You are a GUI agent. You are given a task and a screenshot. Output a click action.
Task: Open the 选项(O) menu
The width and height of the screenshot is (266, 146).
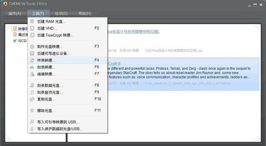point(61,14)
